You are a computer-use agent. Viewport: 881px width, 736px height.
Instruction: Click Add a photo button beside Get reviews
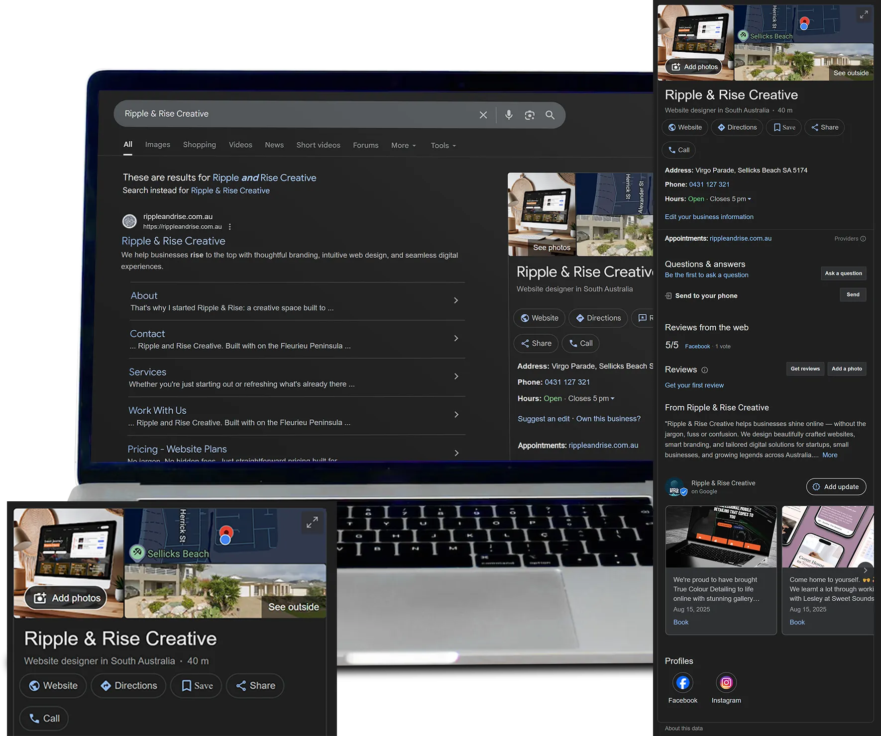847,369
